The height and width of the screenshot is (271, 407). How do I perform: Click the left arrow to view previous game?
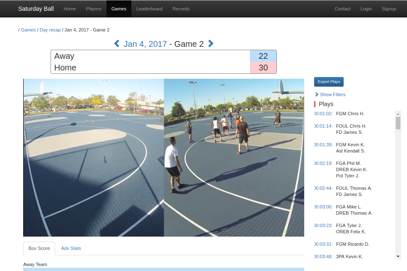tap(116, 44)
